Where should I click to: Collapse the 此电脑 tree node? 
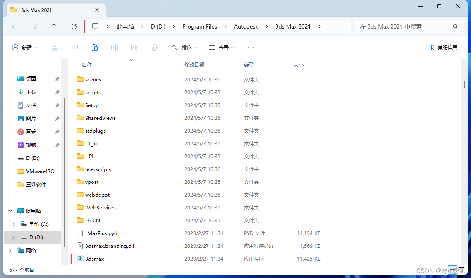point(10,211)
